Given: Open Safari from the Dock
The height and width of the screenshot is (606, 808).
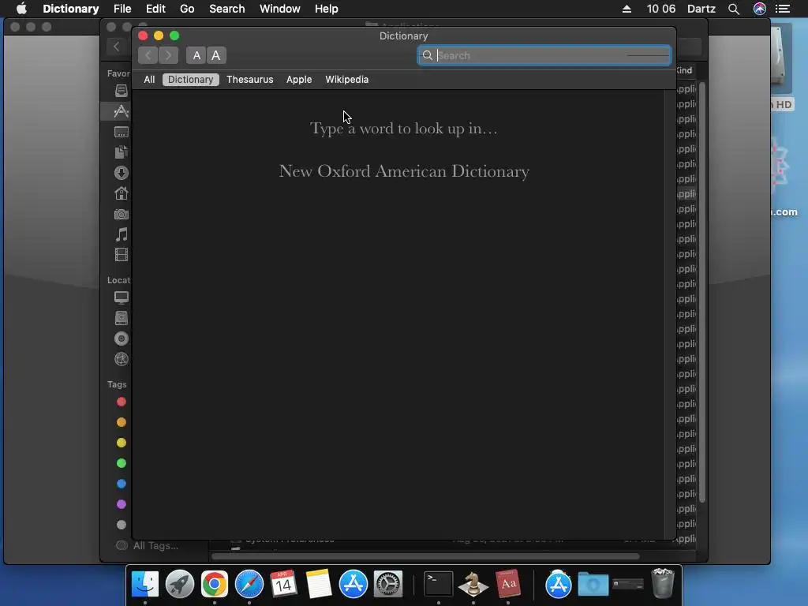Looking at the screenshot, I should [x=249, y=585].
